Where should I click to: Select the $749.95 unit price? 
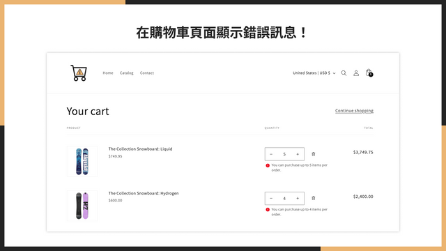115,156
